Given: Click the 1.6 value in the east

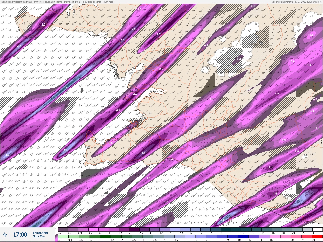Looking at the screenshot, I should (x=297, y=151).
